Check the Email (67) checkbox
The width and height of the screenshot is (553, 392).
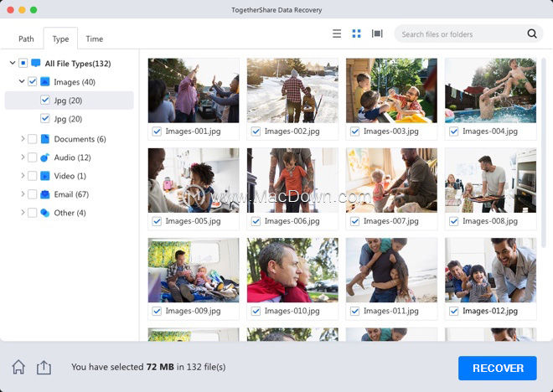point(32,194)
